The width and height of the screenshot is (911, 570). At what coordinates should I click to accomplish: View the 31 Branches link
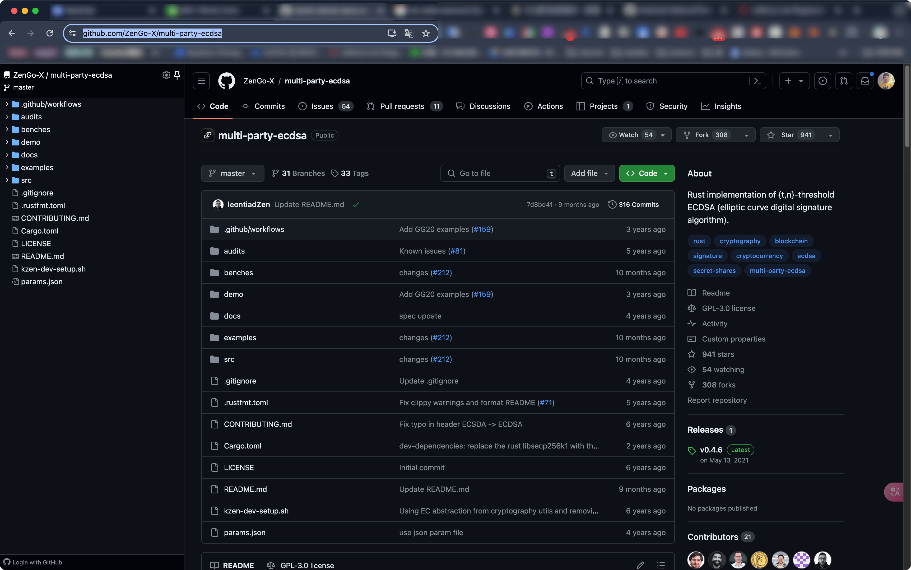[298, 174]
